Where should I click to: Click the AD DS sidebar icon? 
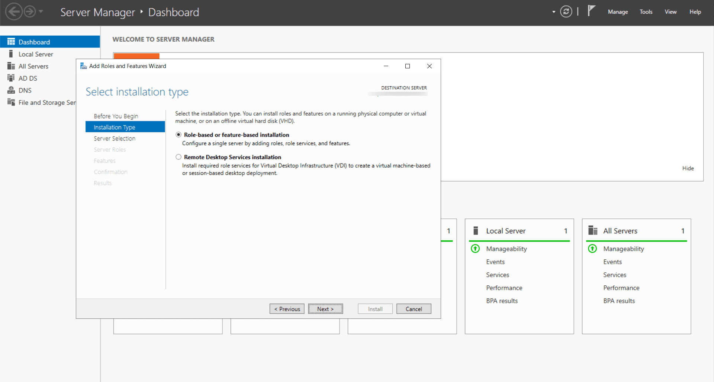(11, 78)
